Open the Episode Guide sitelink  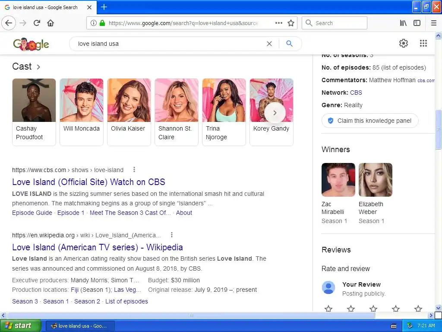(x=32, y=213)
